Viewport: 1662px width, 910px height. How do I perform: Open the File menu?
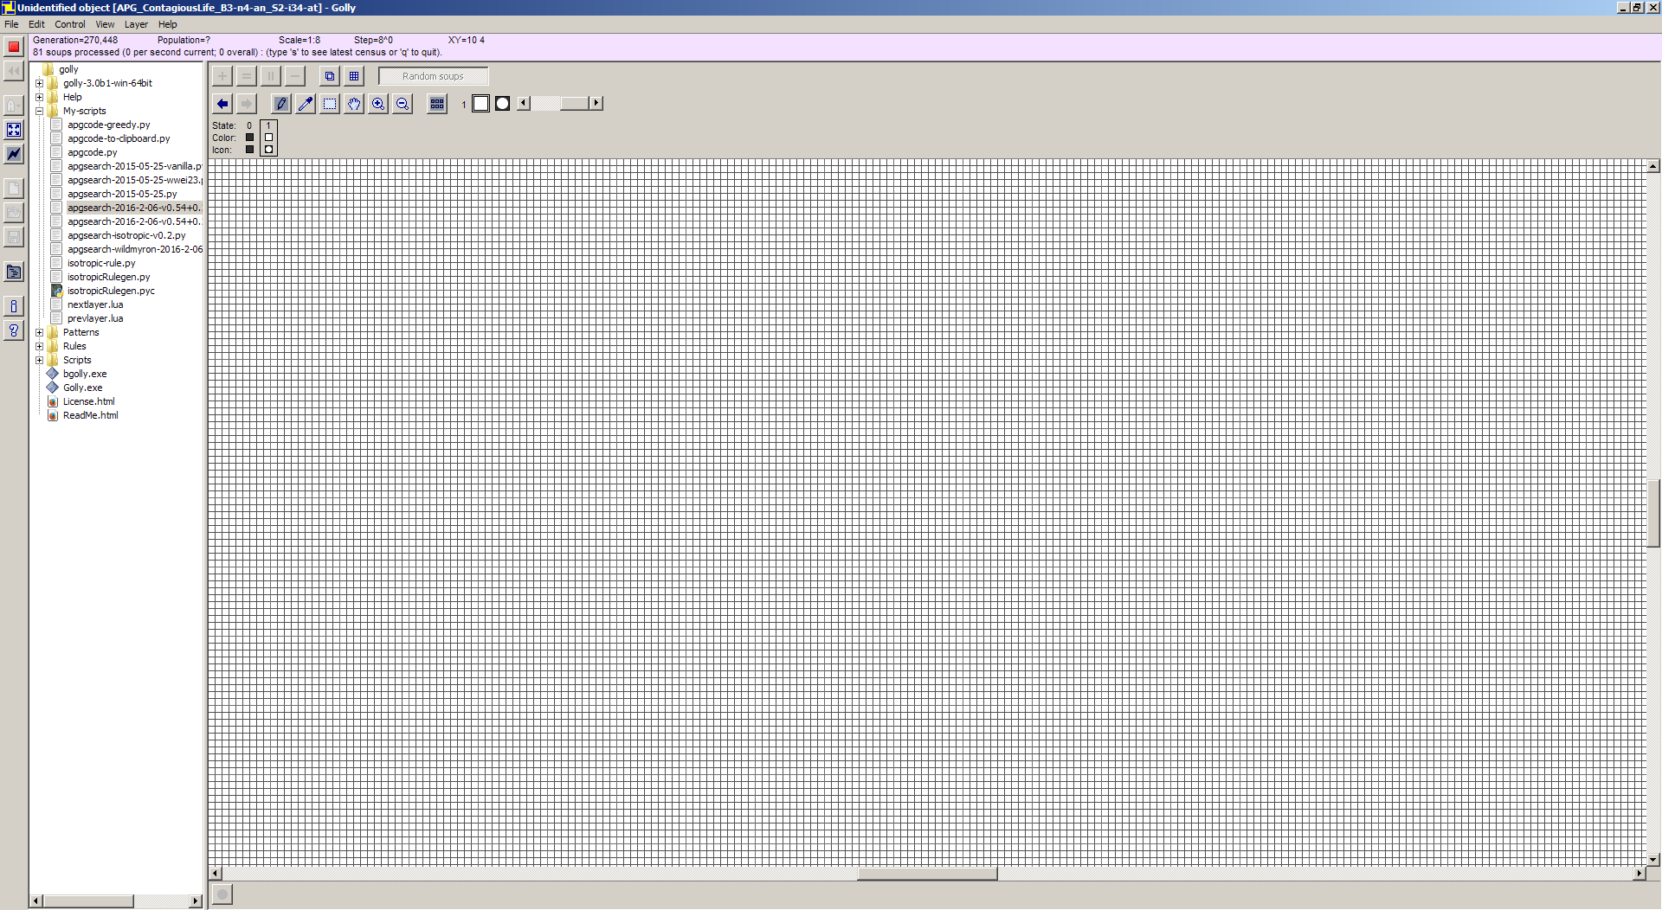click(x=11, y=24)
